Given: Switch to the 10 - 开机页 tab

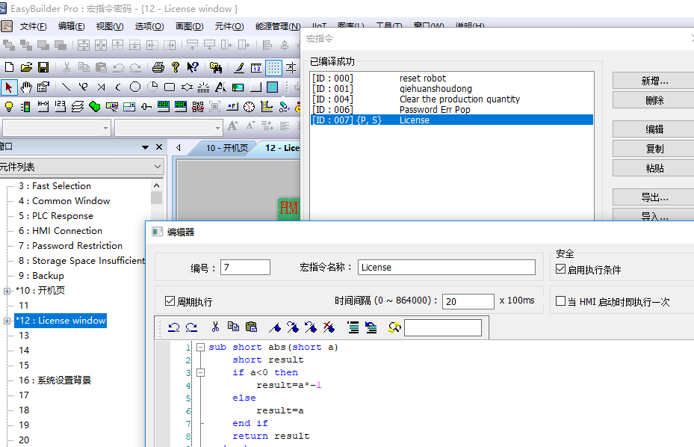Looking at the screenshot, I should (226, 148).
